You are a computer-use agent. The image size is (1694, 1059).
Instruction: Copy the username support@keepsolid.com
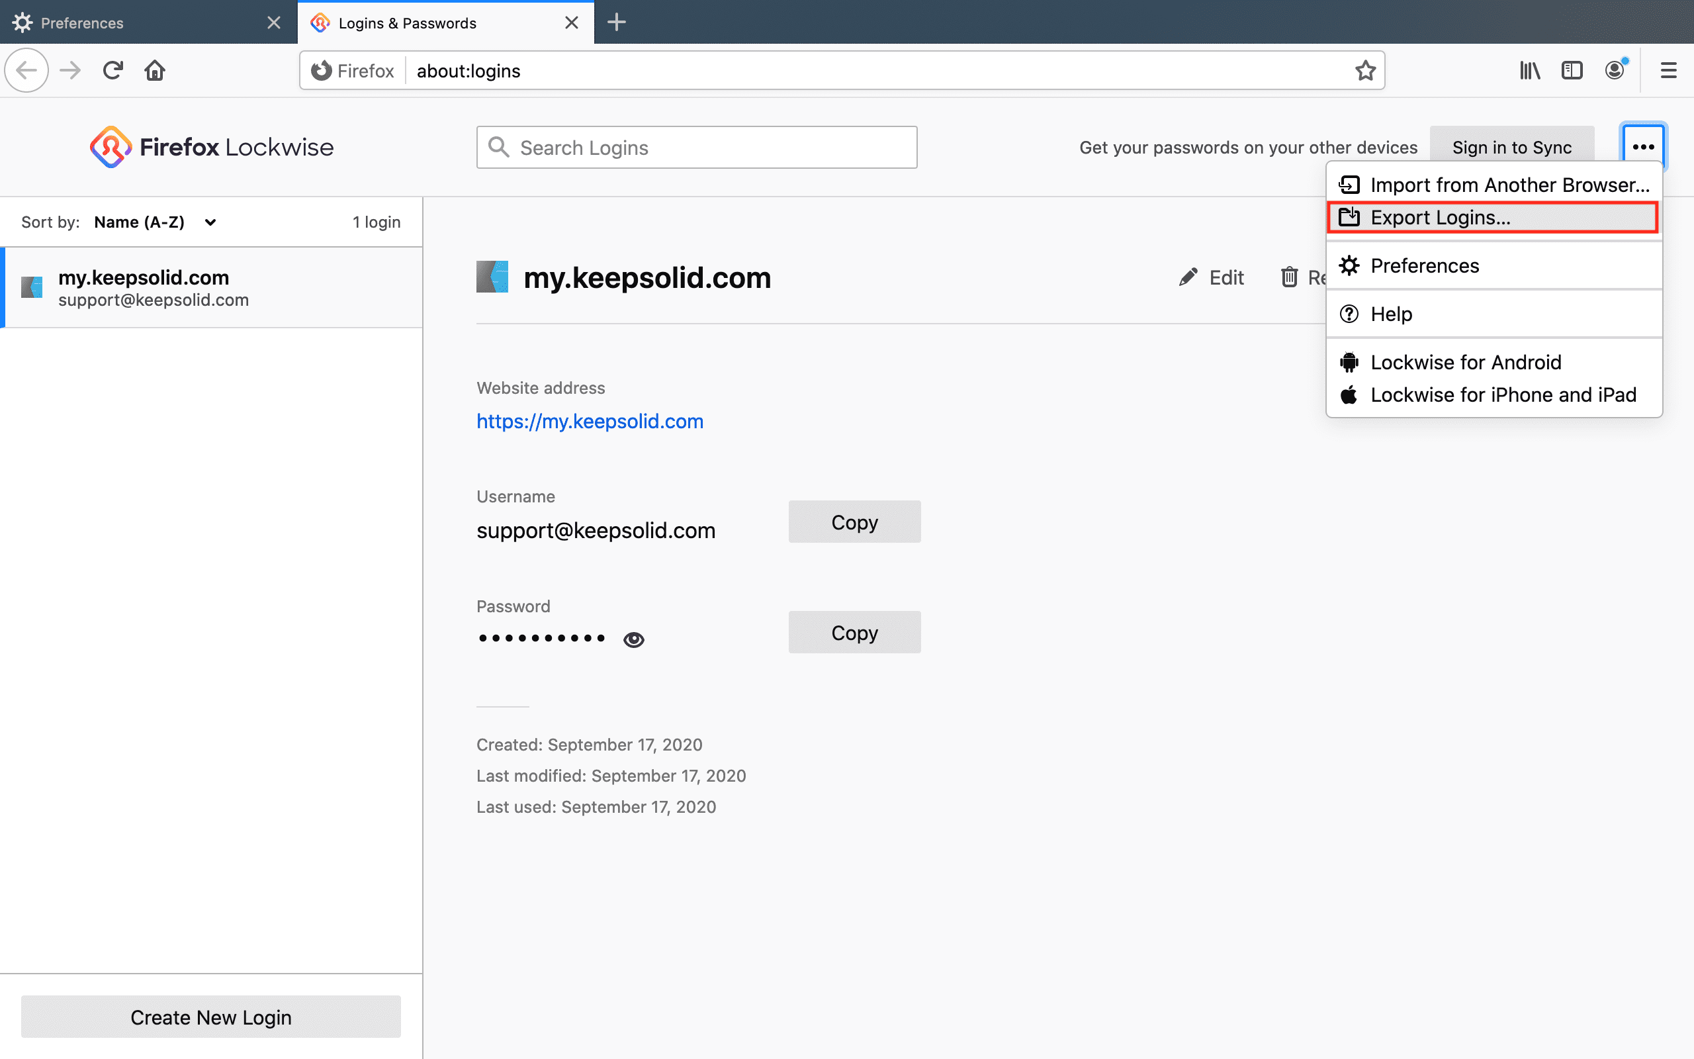tap(854, 522)
